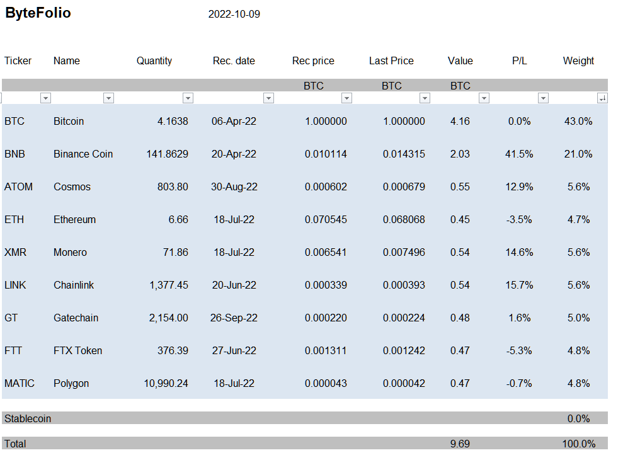Open the P/L column filter dropdown

543,98
